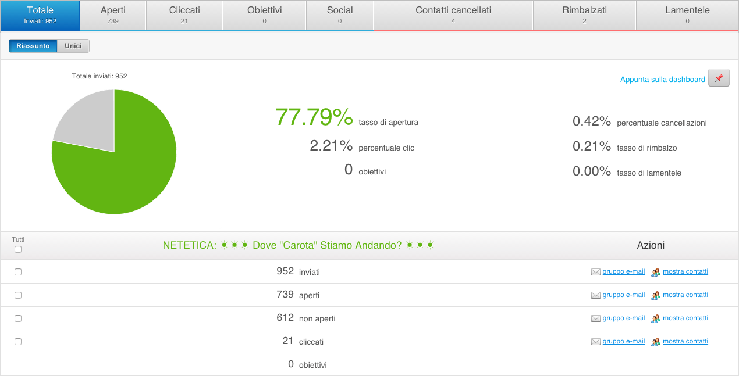Tick the checkbox for 612 non aperti

tap(18, 318)
